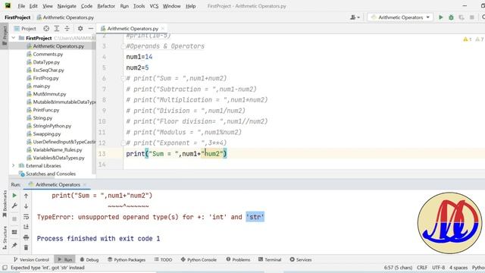The image size is (485, 273).
Task: Go up the stack trace arrow
Action: [x=26, y=196]
